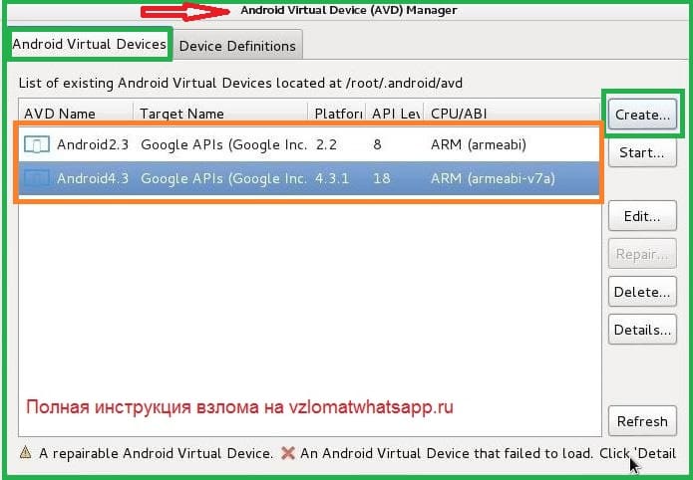Screen dimensions: 693x480
Task: Click the platform value 2.2
Action: 326,144
